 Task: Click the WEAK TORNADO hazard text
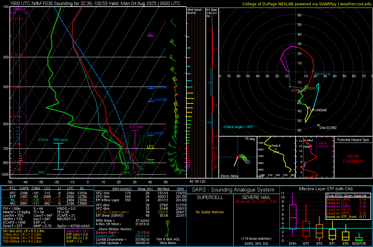pyautogui.click(x=353, y=159)
